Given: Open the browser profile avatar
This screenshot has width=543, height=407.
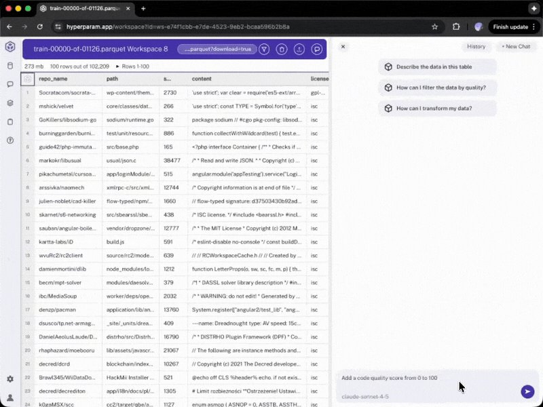Looking at the screenshot, I should click(x=479, y=27).
